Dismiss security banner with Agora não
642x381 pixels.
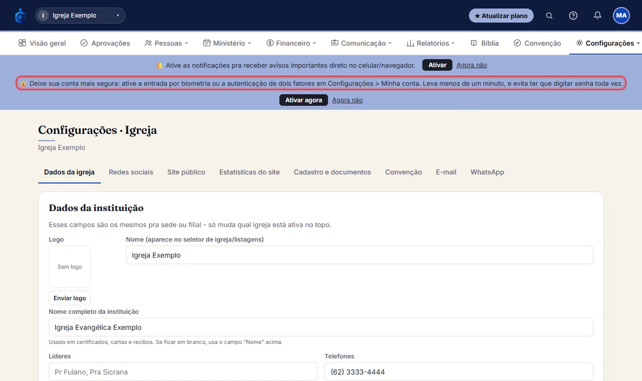point(347,100)
